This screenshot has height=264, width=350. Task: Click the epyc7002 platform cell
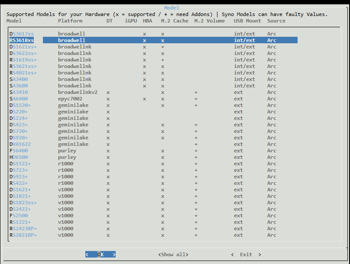pos(70,99)
